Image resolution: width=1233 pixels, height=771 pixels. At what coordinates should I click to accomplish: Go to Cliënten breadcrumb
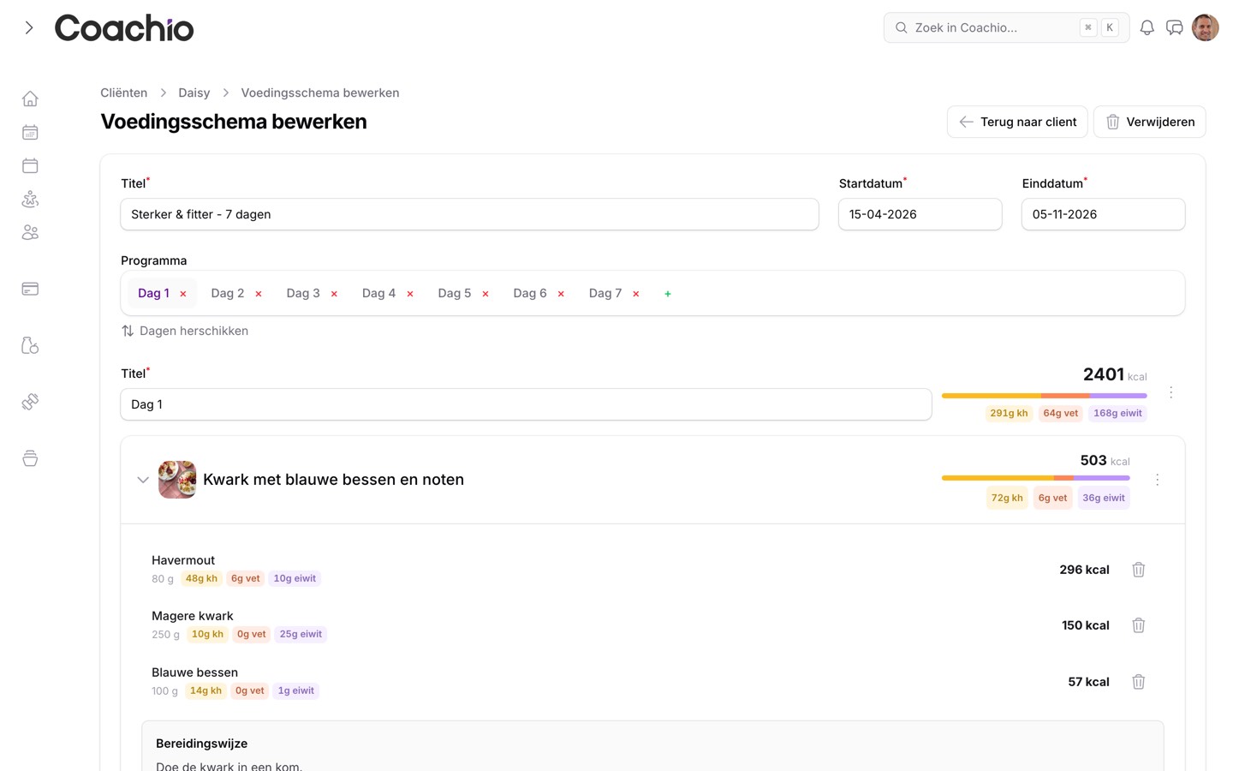pyautogui.click(x=123, y=93)
